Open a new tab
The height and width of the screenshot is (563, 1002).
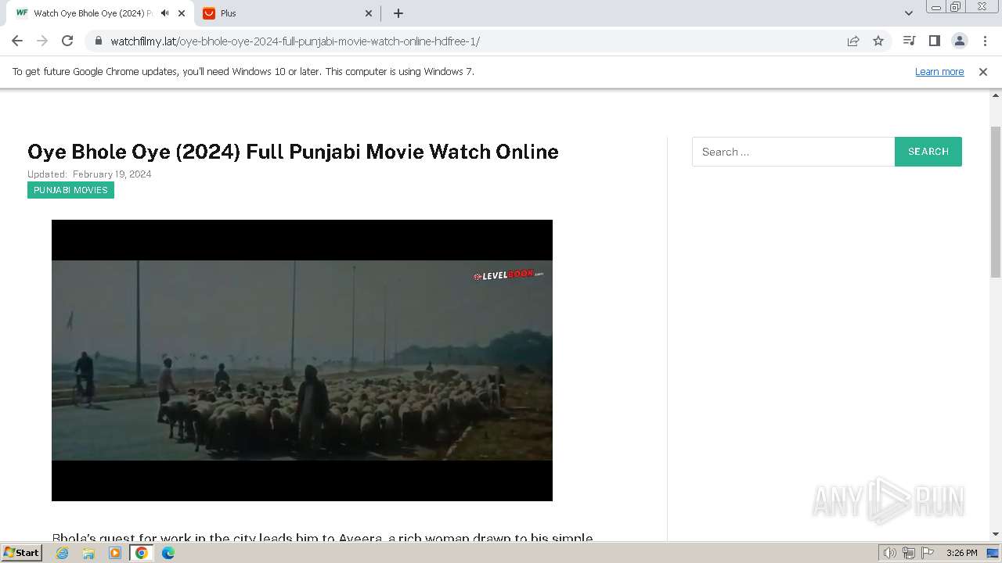coord(398,13)
